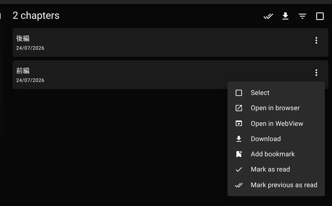Choose Download from the chapter menu
Image resolution: width=332 pixels, height=206 pixels.
point(276,139)
